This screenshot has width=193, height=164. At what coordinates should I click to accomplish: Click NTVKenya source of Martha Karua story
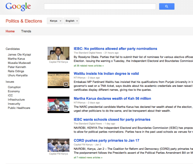[x=80, y=103]
